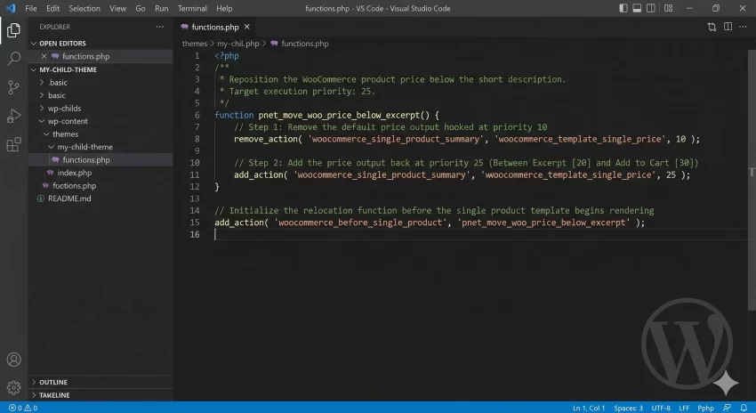Collapse the wp-content folder
This screenshot has width=756, height=413.
(x=101, y=121)
